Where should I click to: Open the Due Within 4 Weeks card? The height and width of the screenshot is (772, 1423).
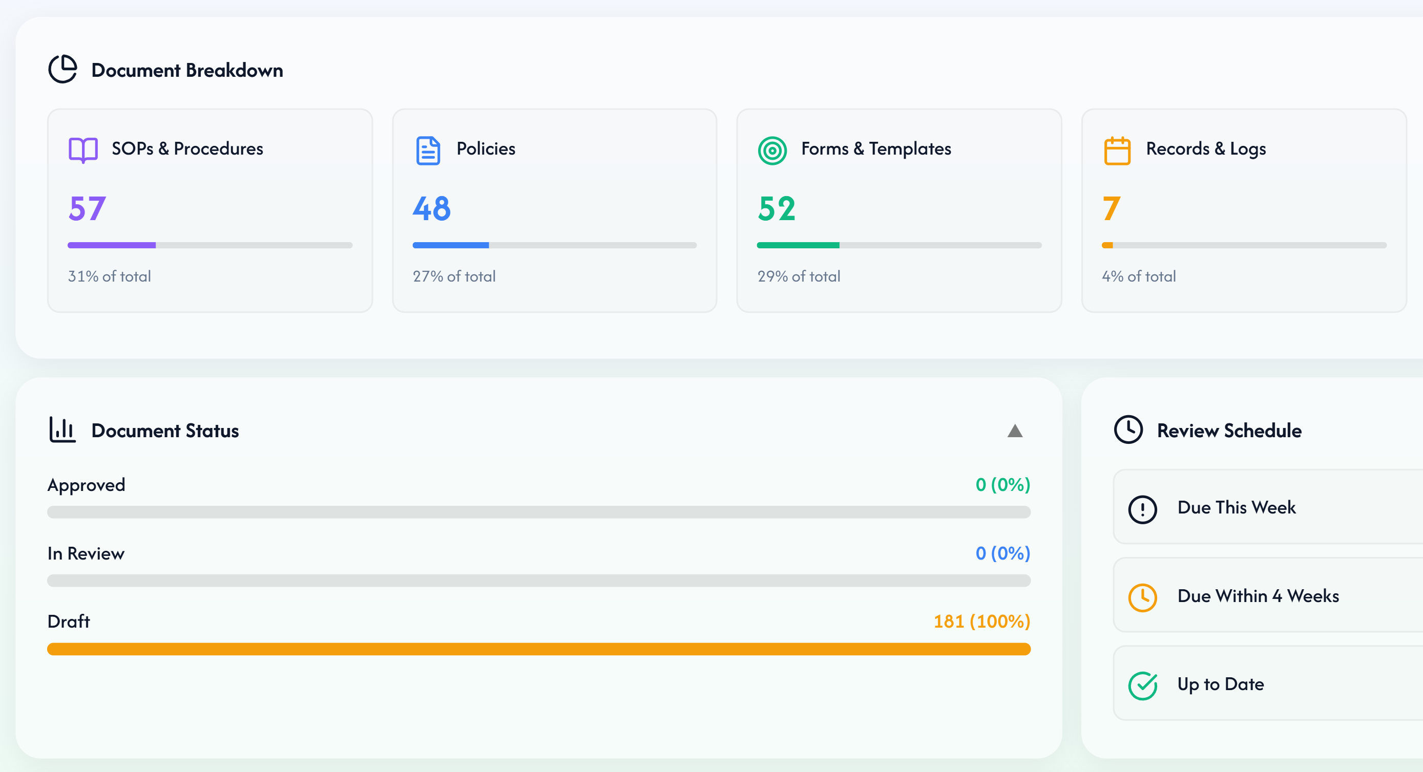click(1270, 595)
